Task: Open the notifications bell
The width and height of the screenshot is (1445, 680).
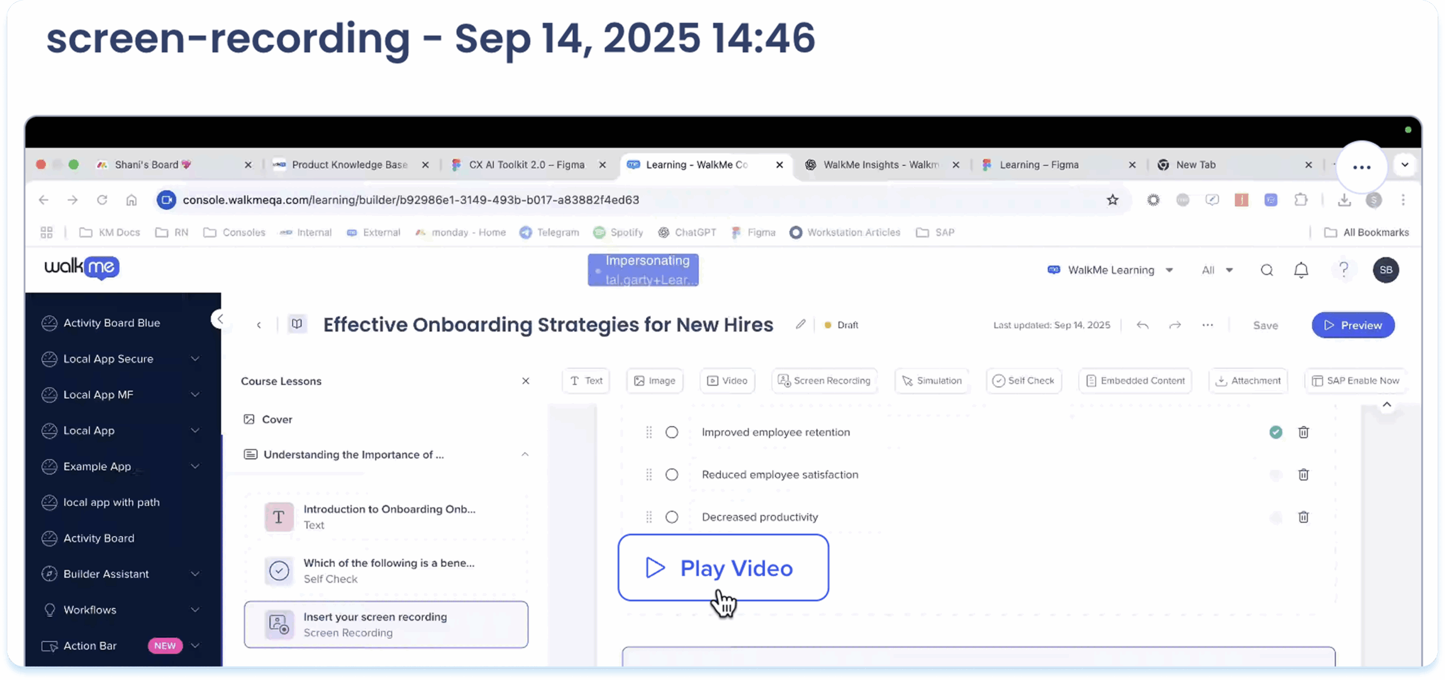Action: click(x=1301, y=270)
